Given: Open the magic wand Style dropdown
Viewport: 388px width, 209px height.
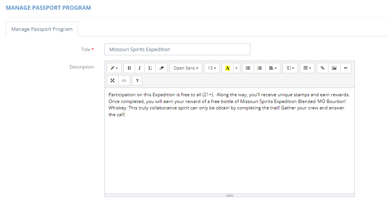Looking at the screenshot, I should point(114,68).
